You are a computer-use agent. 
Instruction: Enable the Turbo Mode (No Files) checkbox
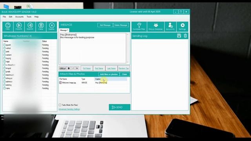(x=60, y=105)
